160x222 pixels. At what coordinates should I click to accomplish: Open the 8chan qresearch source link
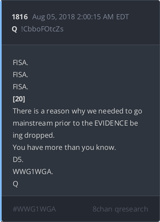tap(120, 209)
